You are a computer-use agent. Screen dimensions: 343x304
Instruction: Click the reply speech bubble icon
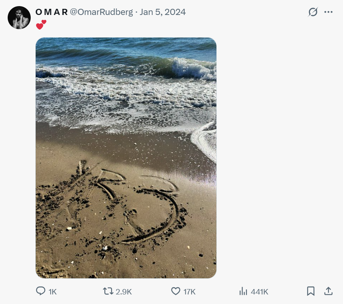[41, 291]
